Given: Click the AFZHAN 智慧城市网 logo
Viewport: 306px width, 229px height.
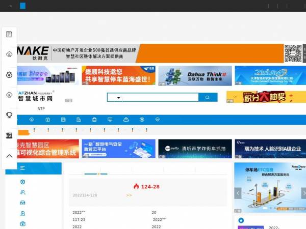Looking at the screenshot, I should point(36,96).
